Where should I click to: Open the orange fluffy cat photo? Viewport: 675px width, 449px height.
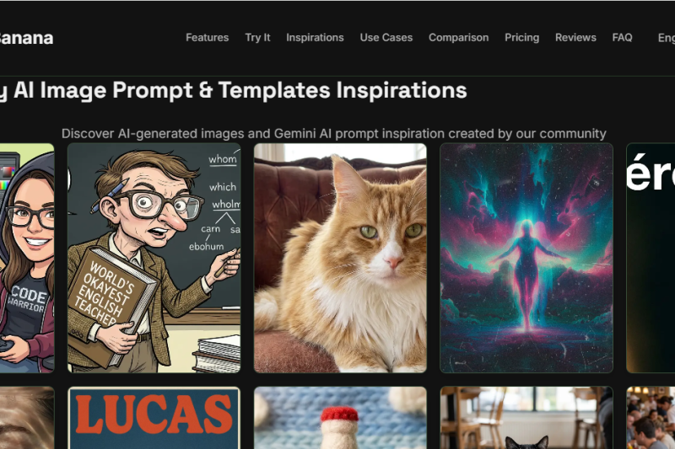(340, 258)
